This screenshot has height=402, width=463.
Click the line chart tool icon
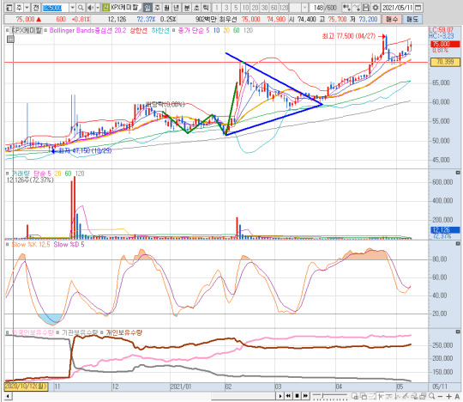pos(357,8)
